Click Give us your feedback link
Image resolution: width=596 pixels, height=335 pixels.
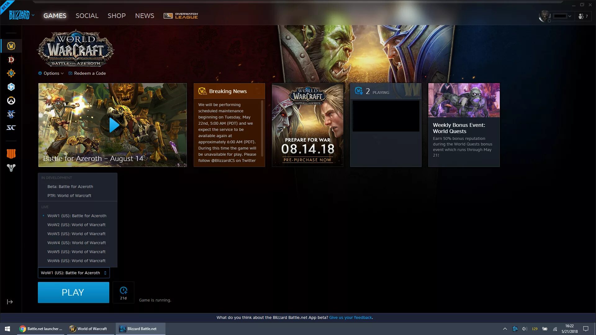(350, 317)
